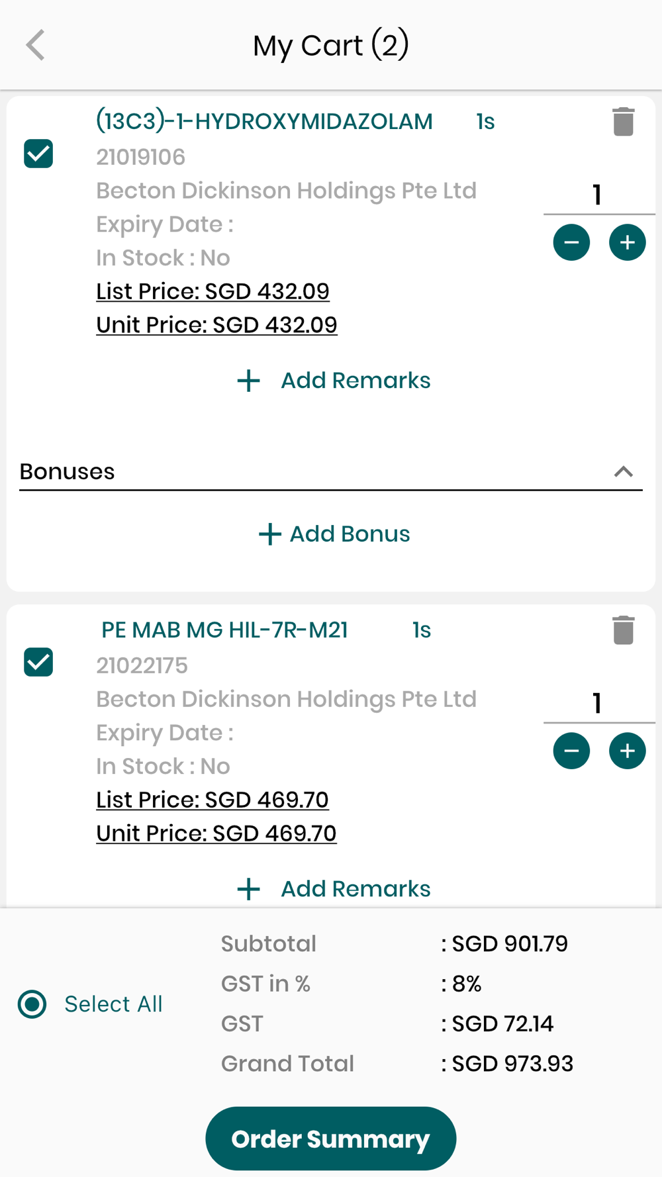Decrease quantity of (13C3)-1-HYDROXYMIDAZOLAM
Image resolution: width=662 pixels, height=1177 pixels.
(x=571, y=242)
